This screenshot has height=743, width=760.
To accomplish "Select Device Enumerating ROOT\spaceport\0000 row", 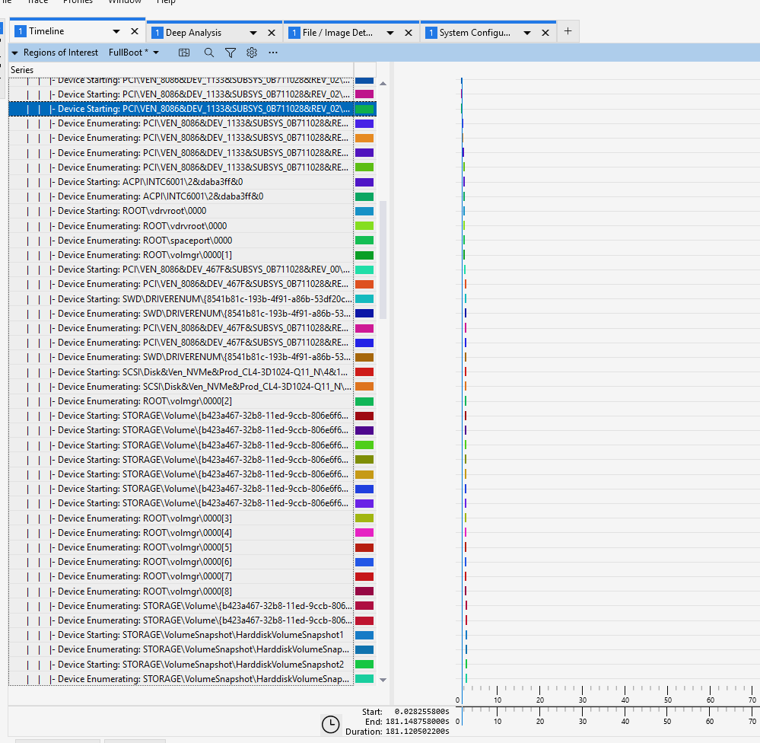I will [181, 241].
